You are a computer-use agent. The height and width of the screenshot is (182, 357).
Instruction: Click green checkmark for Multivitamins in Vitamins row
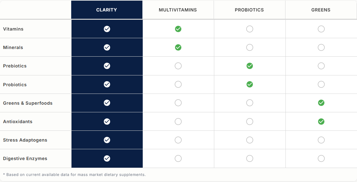point(178,29)
